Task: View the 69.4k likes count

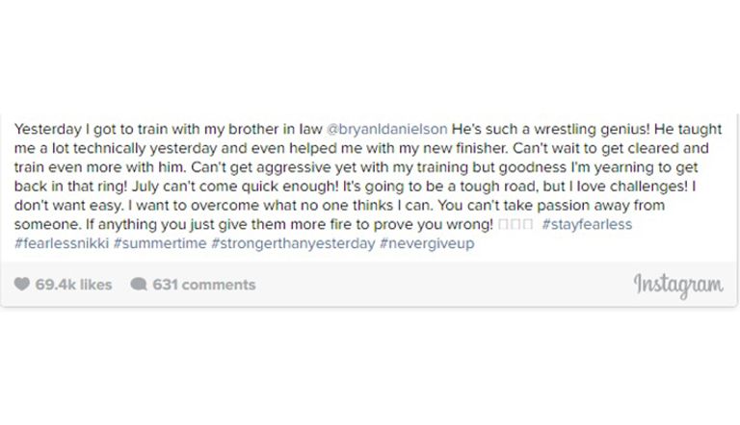Action: click(73, 285)
